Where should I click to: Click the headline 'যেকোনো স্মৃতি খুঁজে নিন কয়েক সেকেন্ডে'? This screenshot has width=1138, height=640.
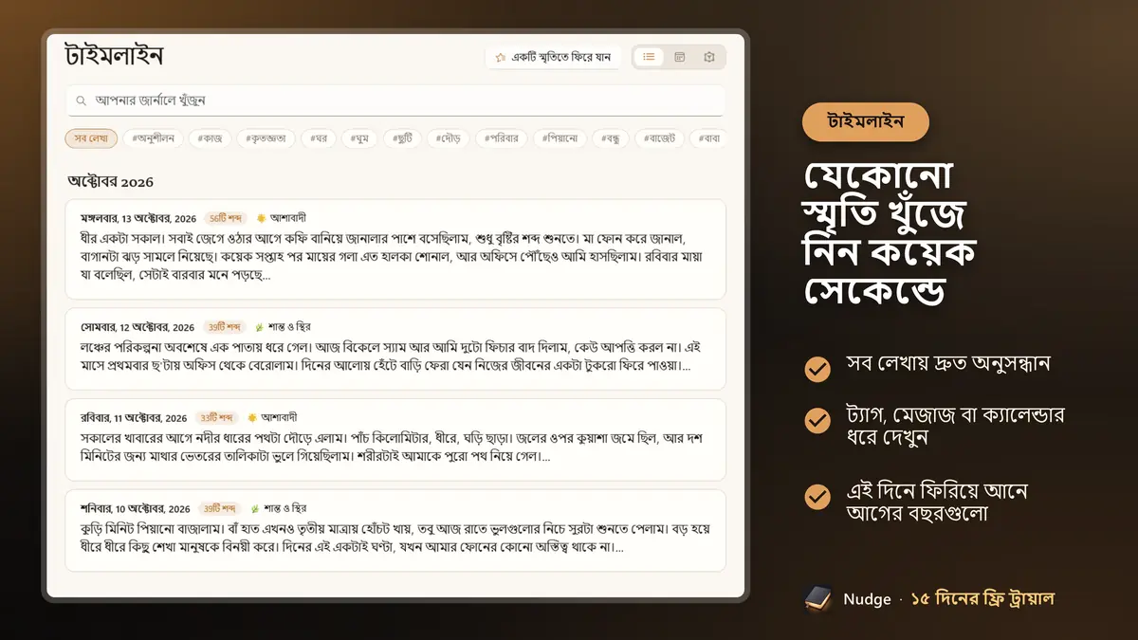point(890,234)
